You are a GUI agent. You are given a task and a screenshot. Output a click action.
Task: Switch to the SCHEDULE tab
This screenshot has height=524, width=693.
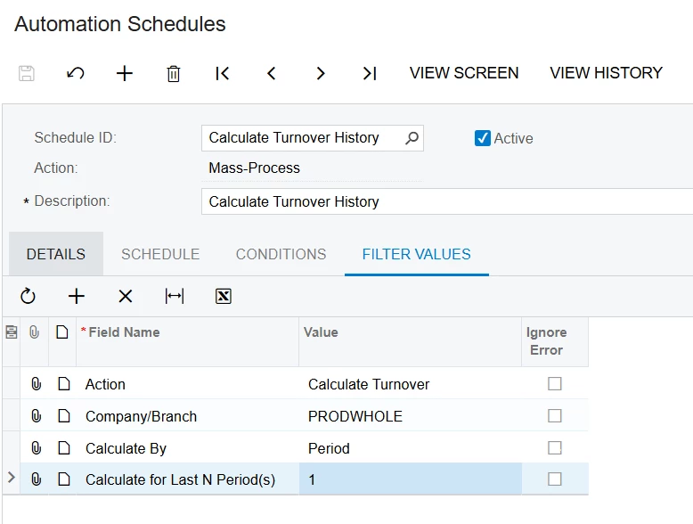pos(160,254)
